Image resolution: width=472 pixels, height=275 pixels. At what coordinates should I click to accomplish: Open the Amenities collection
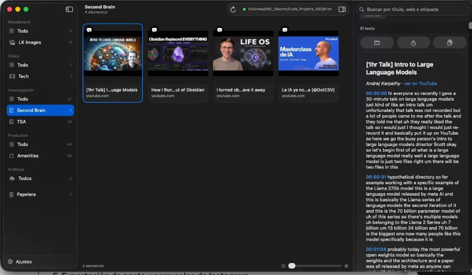pyautogui.click(x=41, y=156)
